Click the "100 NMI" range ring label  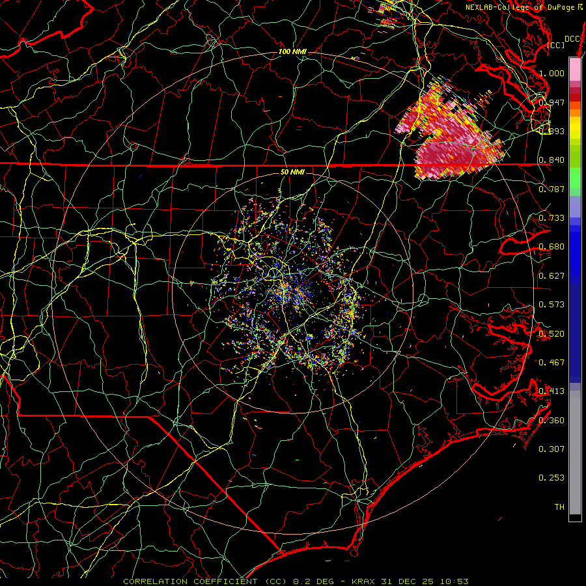point(292,51)
